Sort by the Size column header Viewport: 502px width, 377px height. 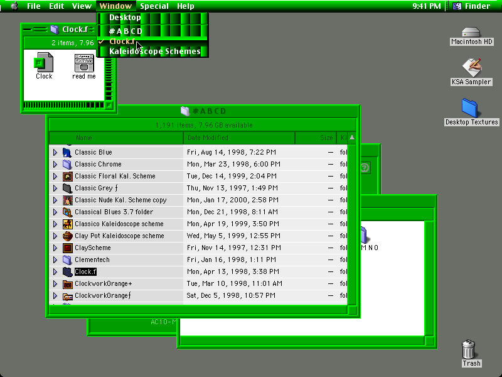coord(316,138)
